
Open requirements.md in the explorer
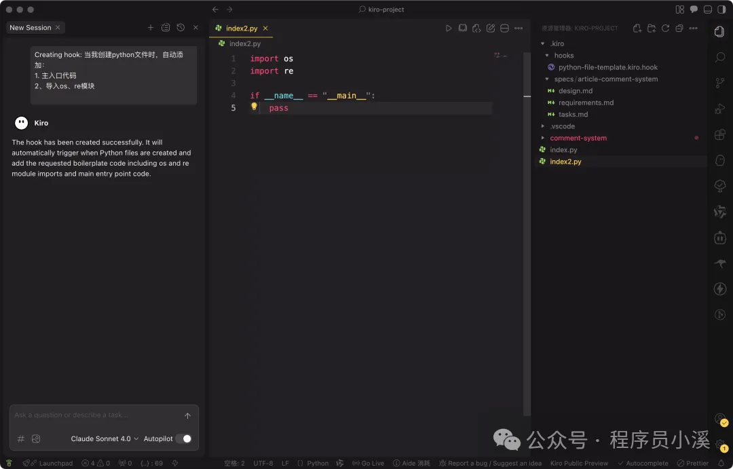point(586,102)
